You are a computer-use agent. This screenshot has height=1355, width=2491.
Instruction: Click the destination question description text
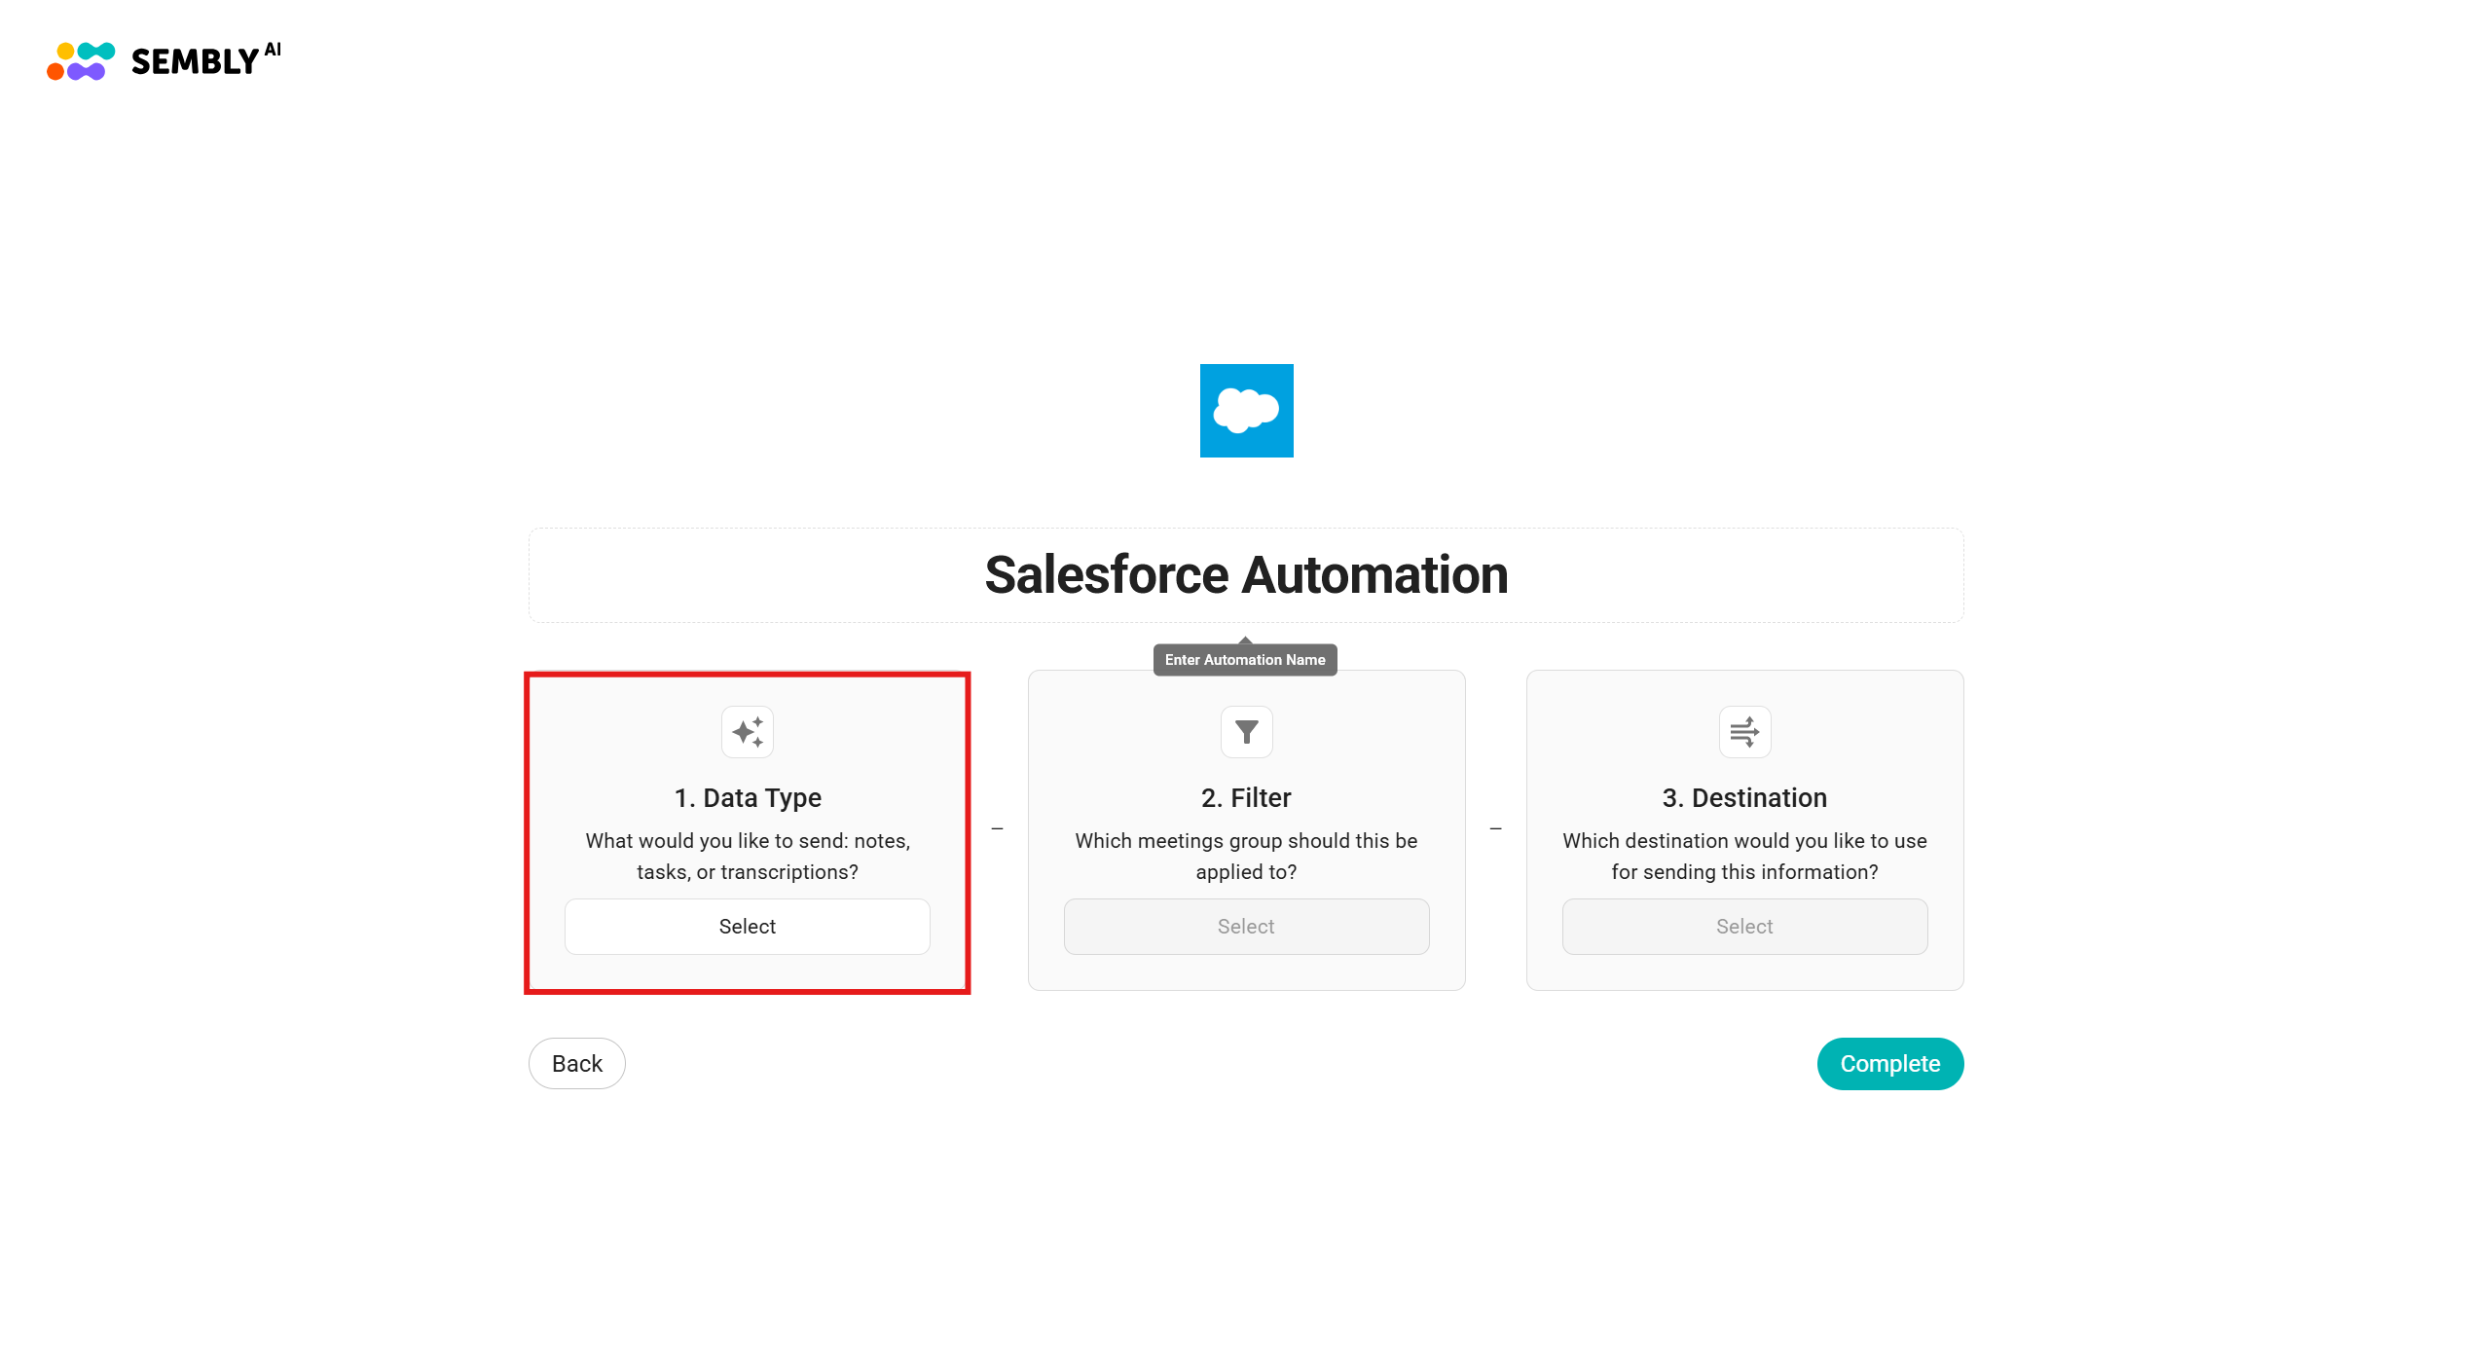[x=1744, y=857]
